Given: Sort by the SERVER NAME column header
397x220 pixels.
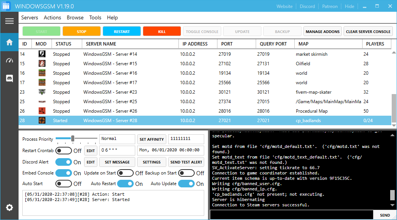Looking at the screenshot, I should pos(130,44).
